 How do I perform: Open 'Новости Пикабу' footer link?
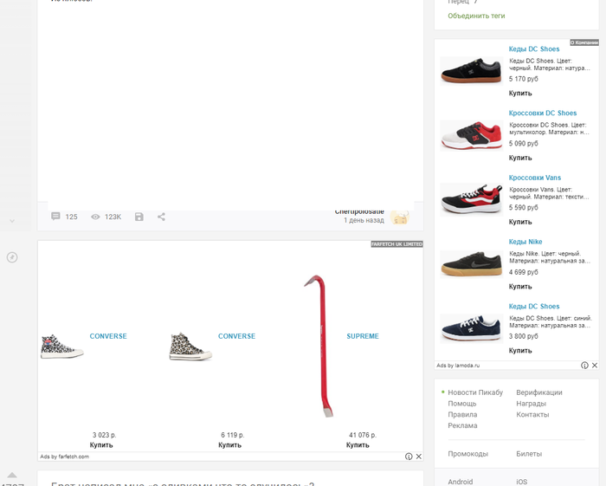pyautogui.click(x=475, y=392)
